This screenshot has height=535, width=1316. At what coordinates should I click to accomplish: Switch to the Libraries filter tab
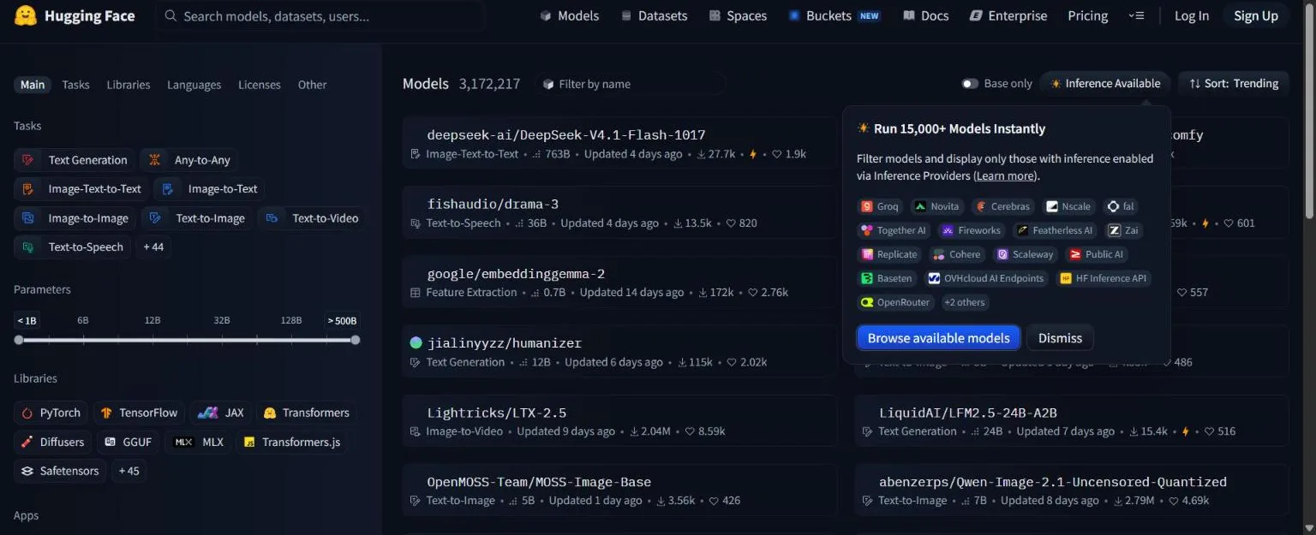pos(129,85)
